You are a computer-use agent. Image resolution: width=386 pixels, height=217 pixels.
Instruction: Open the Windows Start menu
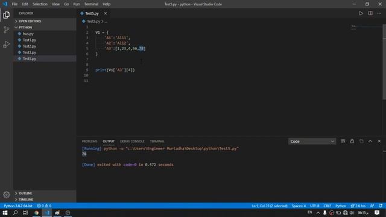[x=5, y=213]
